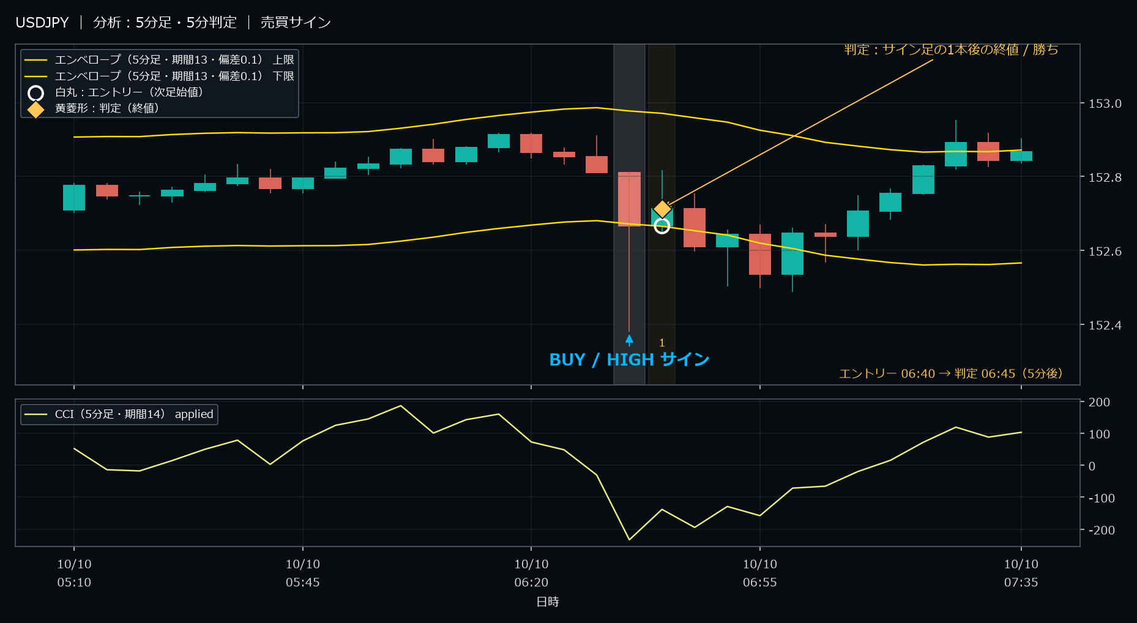Click CCI axis label 0

click(1092, 466)
